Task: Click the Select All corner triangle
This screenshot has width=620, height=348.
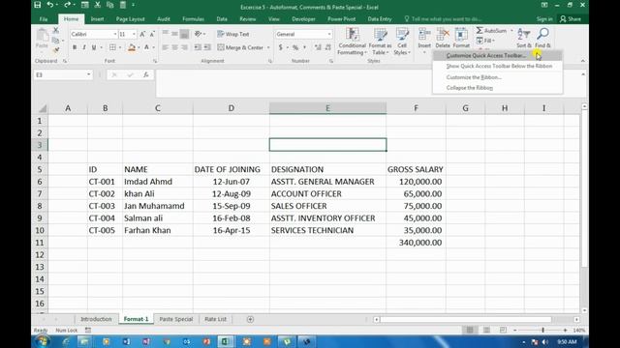Action: [x=43, y=108]
